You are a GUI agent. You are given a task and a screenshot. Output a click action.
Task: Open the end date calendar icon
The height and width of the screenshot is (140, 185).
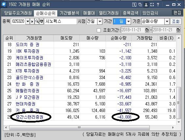[178, 30]
